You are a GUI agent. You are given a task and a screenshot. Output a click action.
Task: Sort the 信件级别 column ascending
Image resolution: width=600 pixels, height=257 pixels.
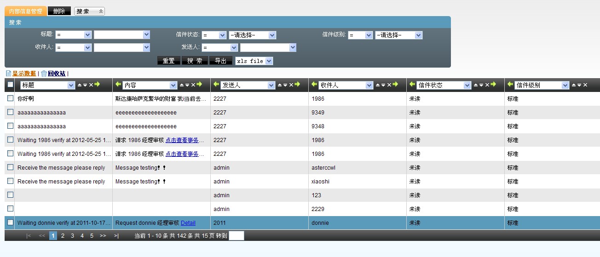[x=574, y=85]
